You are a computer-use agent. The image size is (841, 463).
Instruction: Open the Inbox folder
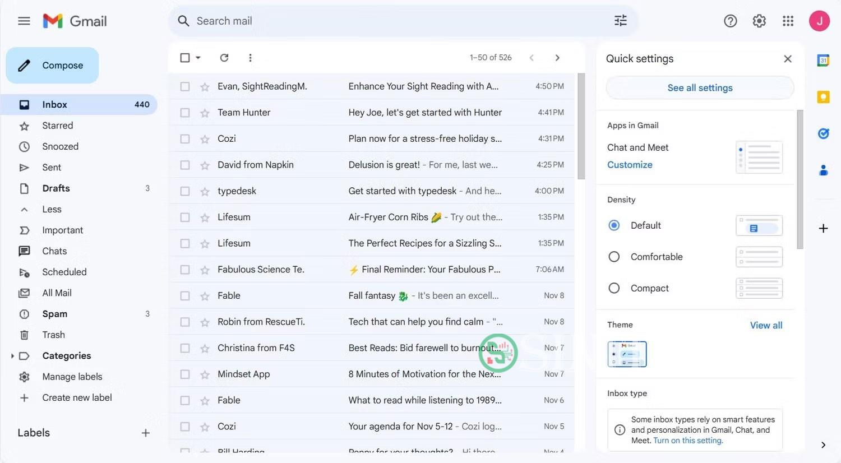point(78,105)
